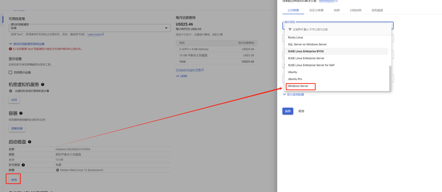Click the Debian image shield icon
The width and height of the screenshot is (442, 192).
(x=57, y=170)
